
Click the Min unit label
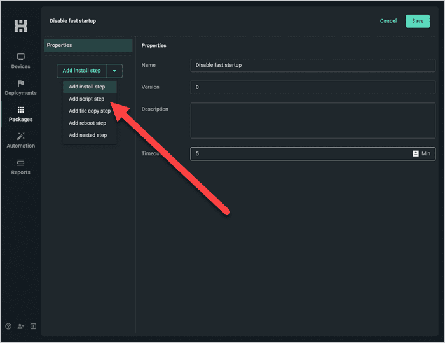point(426,154)
